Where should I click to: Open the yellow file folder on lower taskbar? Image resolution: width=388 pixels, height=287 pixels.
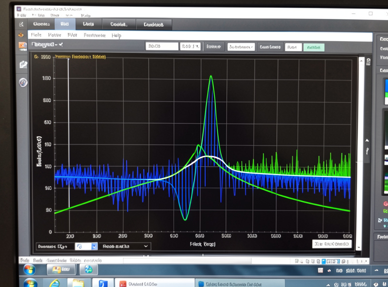point(78,284)
